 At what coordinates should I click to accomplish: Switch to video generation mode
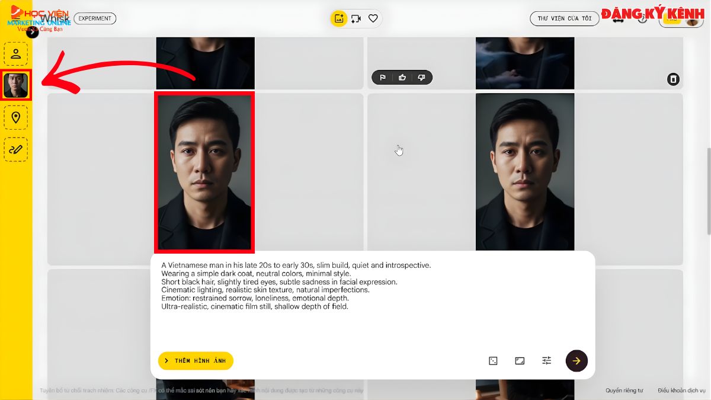tap(355, 18)
